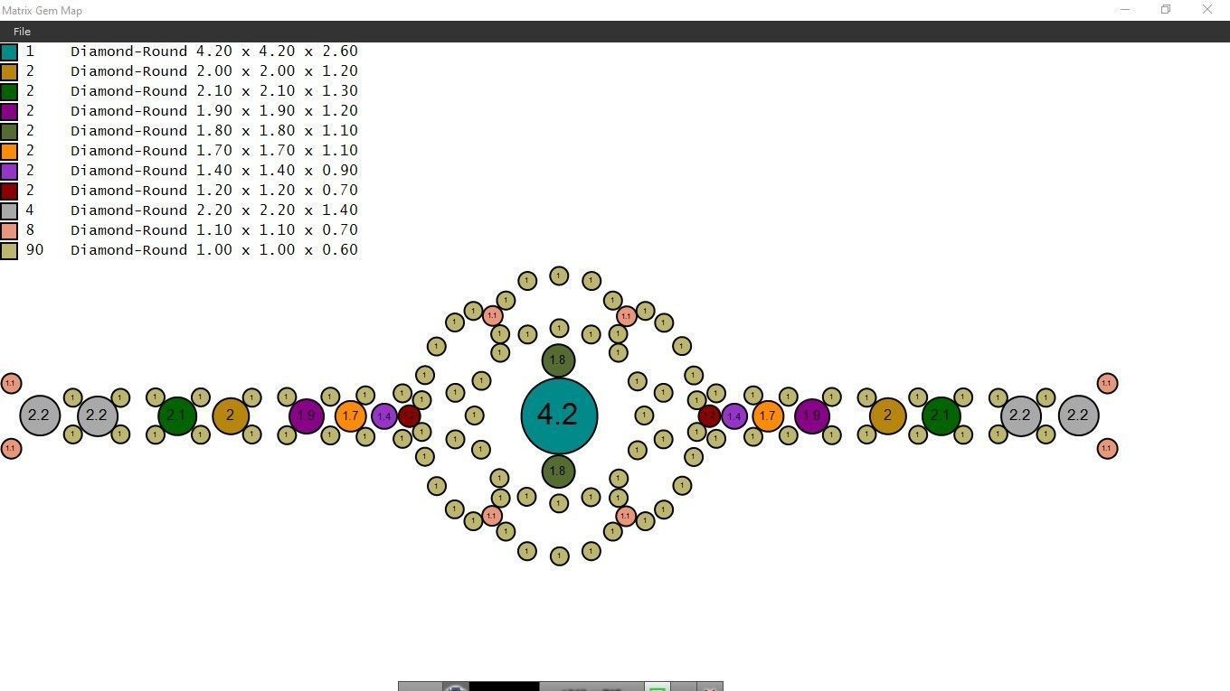Select the left-side violet 1.4 gem
The height and width of the screenshot is (691, 1230).
[384, 416]
